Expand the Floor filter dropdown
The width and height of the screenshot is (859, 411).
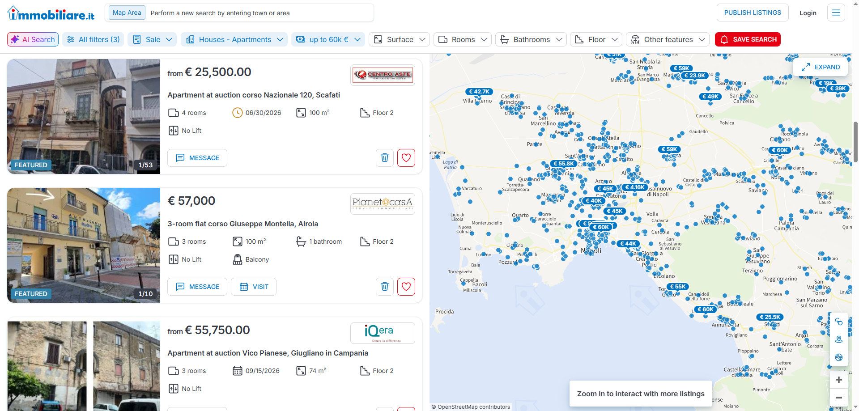pos(596,39)
